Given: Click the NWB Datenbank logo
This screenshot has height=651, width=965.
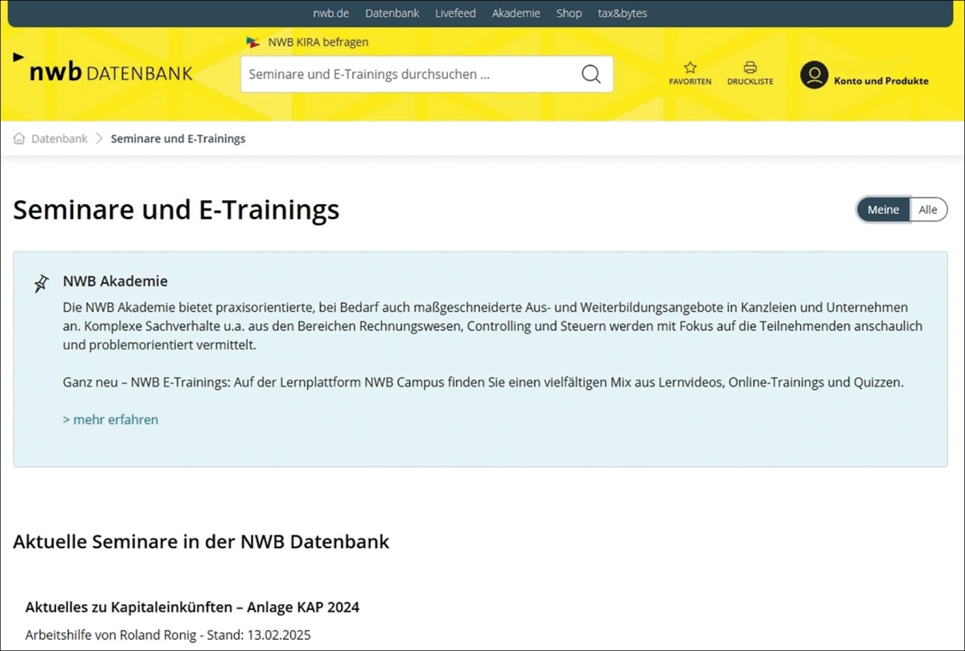Looking at the screenshot, I should pos(105,72).
